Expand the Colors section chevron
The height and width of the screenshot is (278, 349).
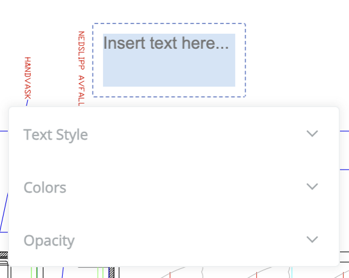(312, 187)
